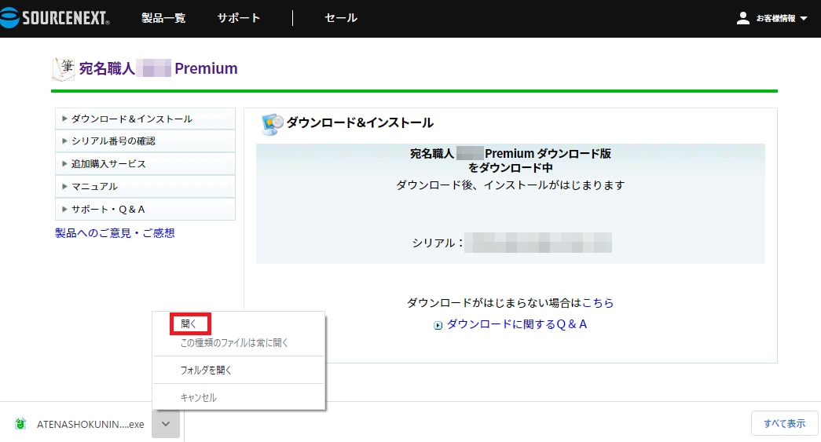Image resolution: width=821 pixels, height=442 pixels.
Task: Click the 宛名職人 product icon
Action: 64,69
